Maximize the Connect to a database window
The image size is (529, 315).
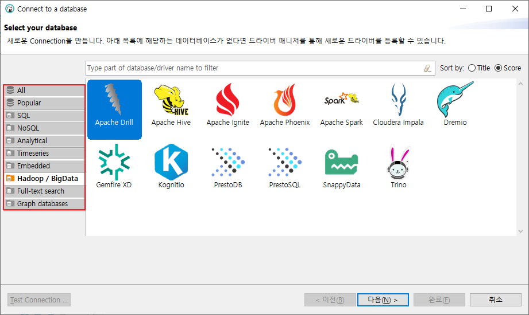tap(489, 9)
